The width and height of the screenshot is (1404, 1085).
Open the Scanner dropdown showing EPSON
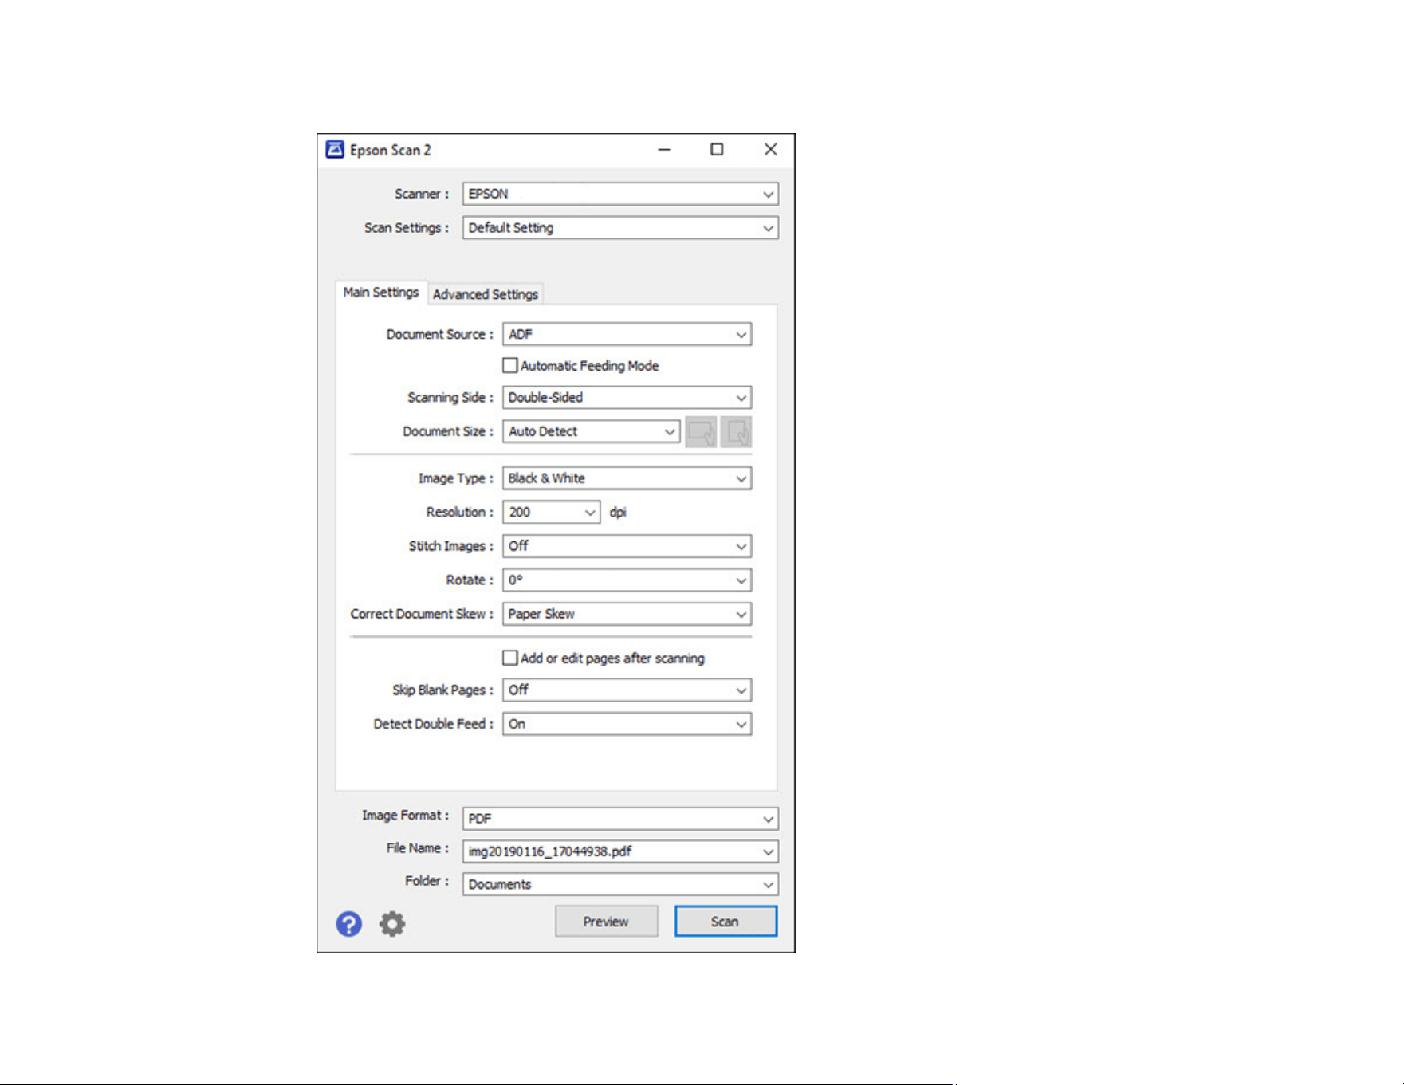tap(620, 194)
